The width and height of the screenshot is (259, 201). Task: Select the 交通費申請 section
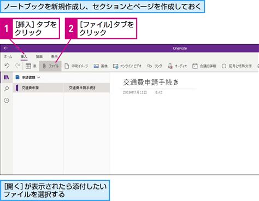click(38, 88)
